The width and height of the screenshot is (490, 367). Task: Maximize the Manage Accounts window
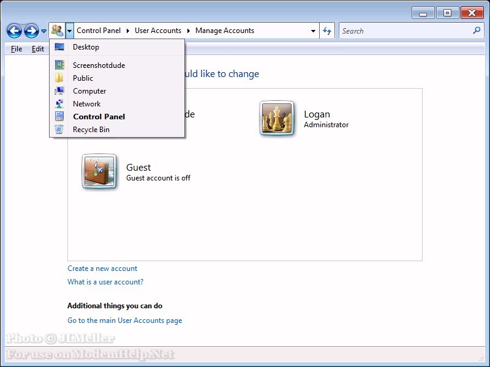point(447,13)
